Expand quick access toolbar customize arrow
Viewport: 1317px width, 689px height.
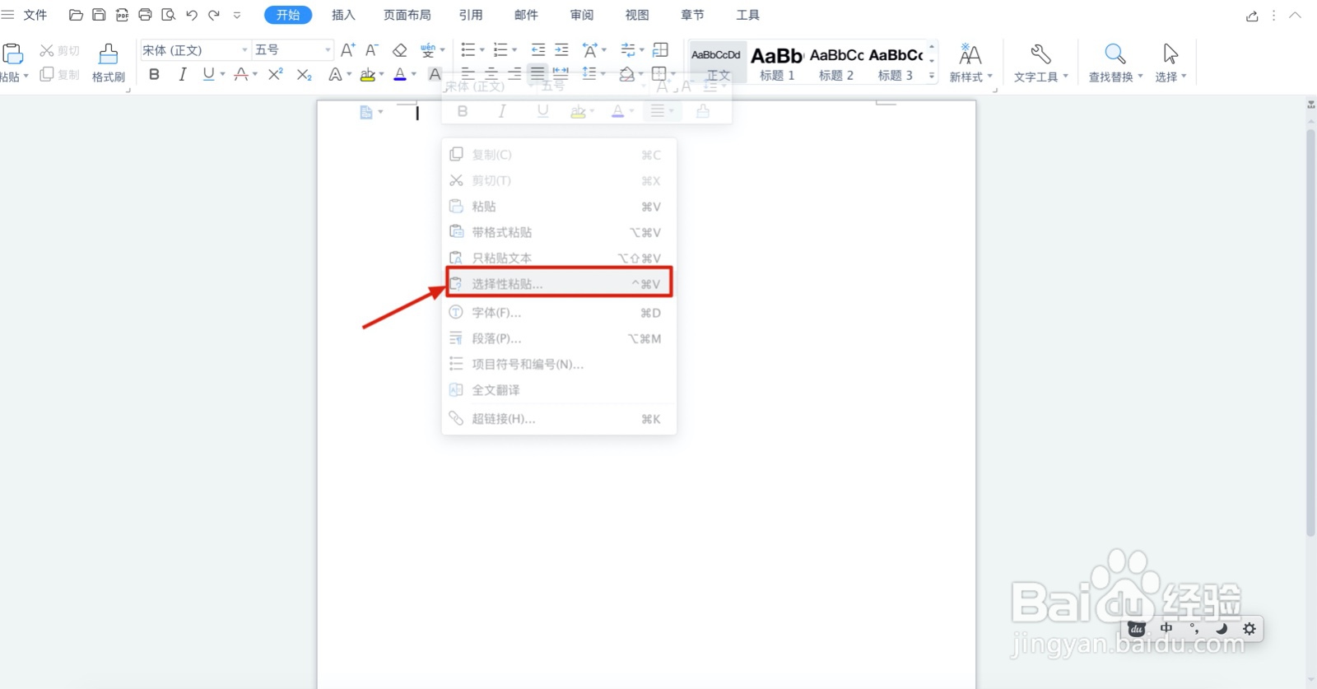(237, 15)
